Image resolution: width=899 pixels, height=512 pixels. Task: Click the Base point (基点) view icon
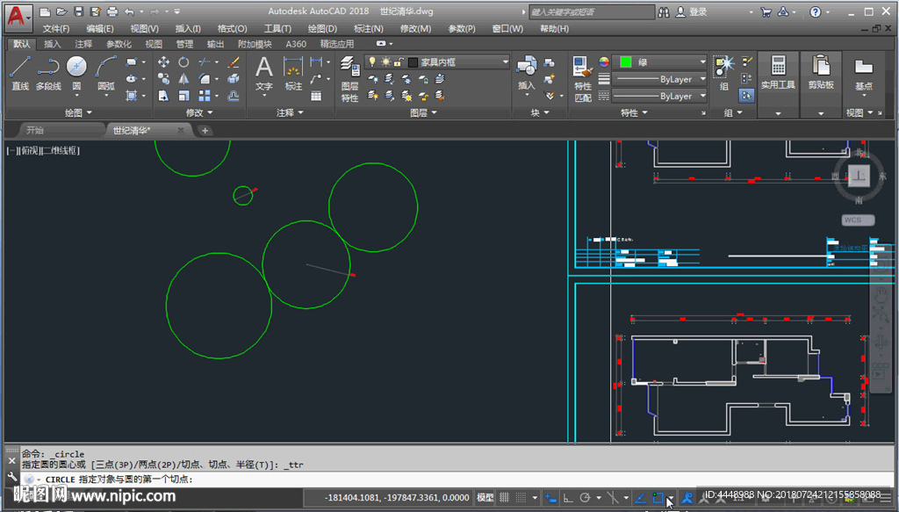click(x=864, y=73)
